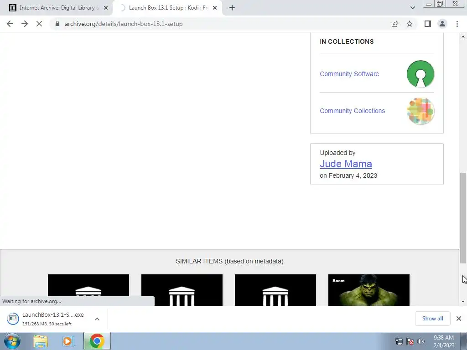Viewport: 467px width, 350px height.
Task: Open uploader Jude Mama profile
Action: [x=346, y=164]
